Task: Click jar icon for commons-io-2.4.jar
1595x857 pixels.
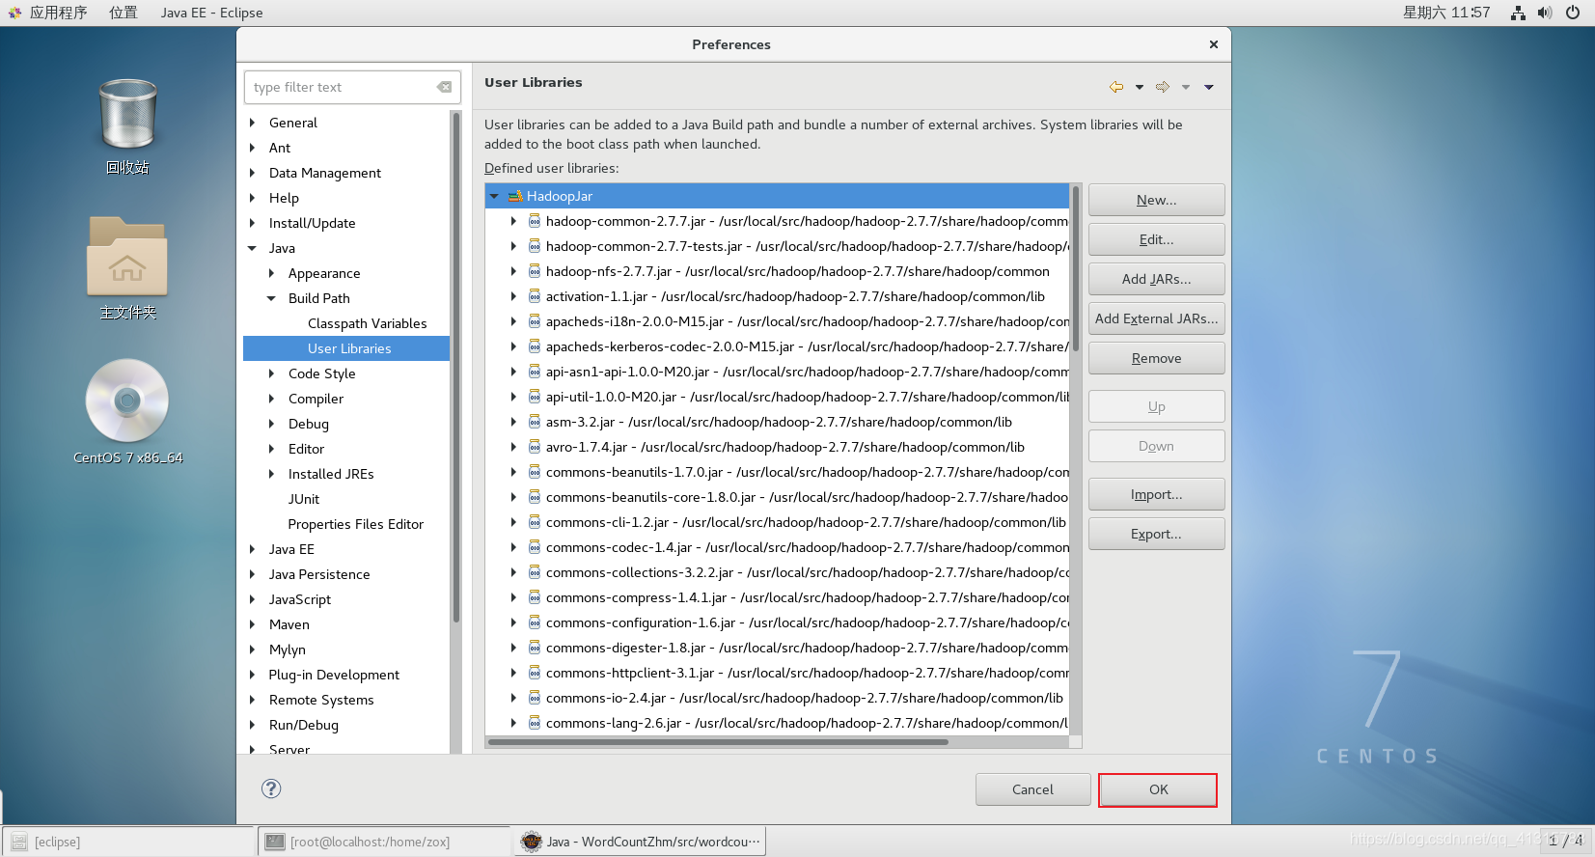Action: pyautogui.click(x=535, y=698)
